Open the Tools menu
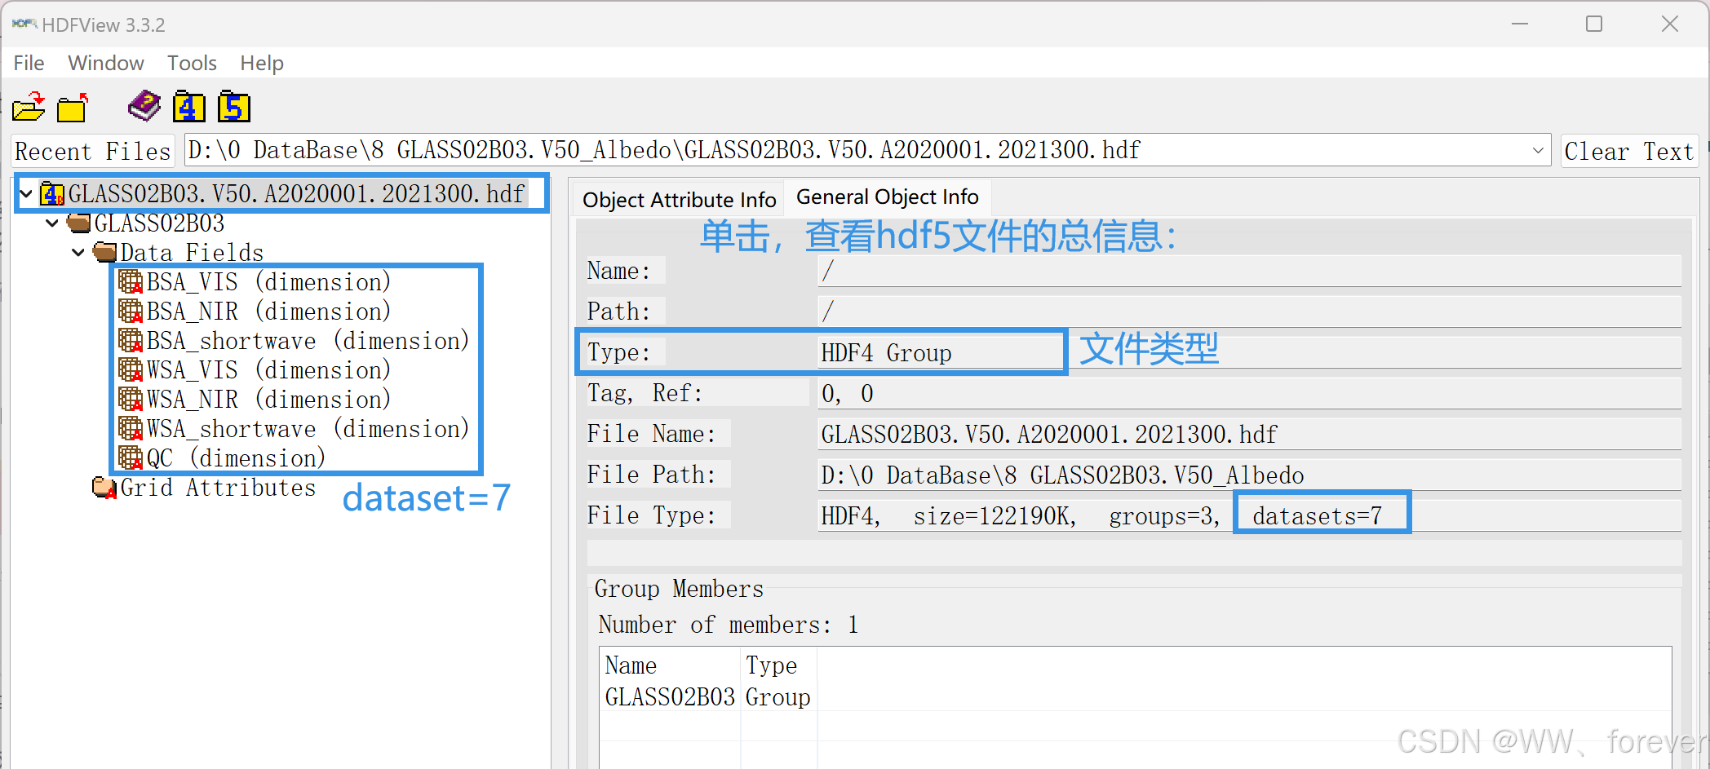The width and height of the screenshot is (1710, 769). (x=192, y=63)
